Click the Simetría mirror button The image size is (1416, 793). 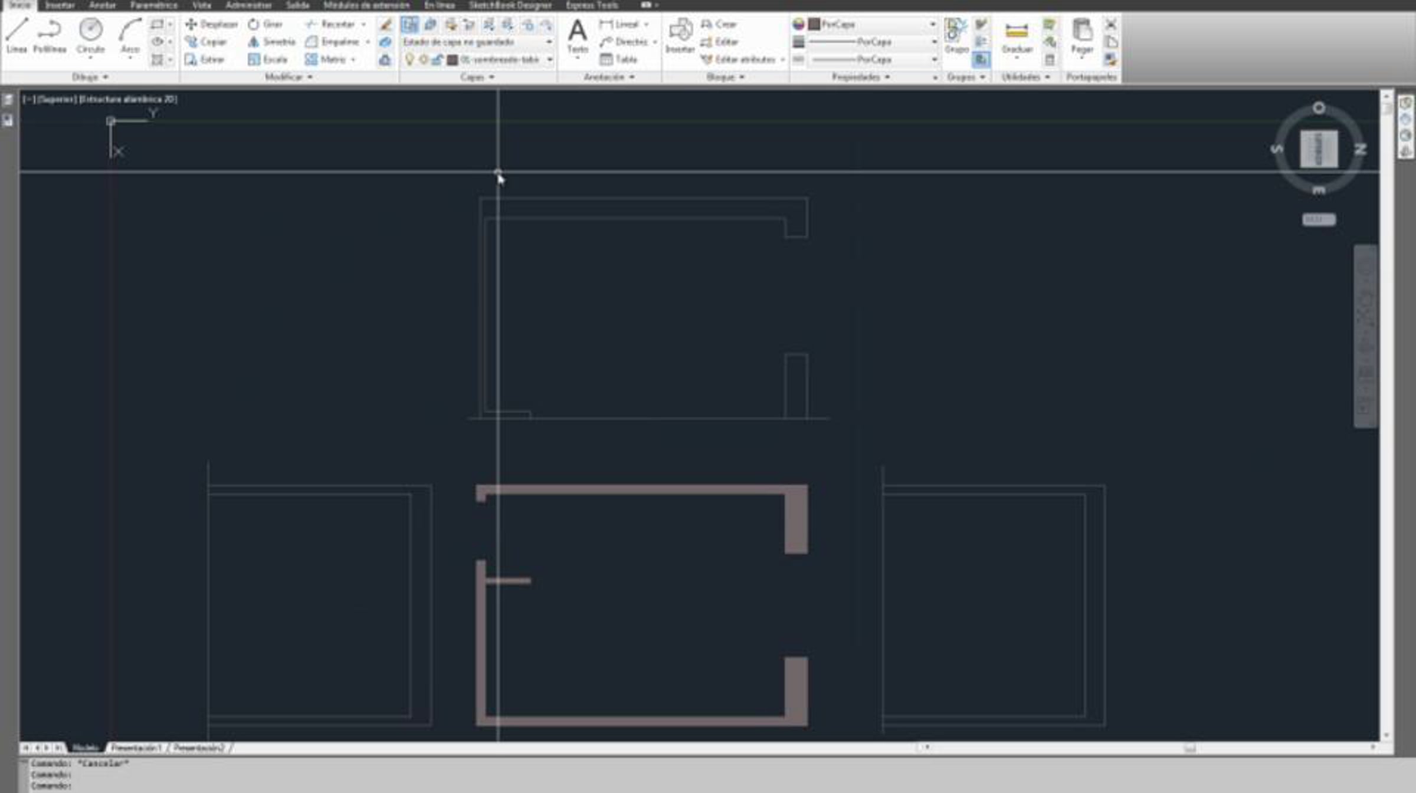pyautogui.click(x=271, y=42)
